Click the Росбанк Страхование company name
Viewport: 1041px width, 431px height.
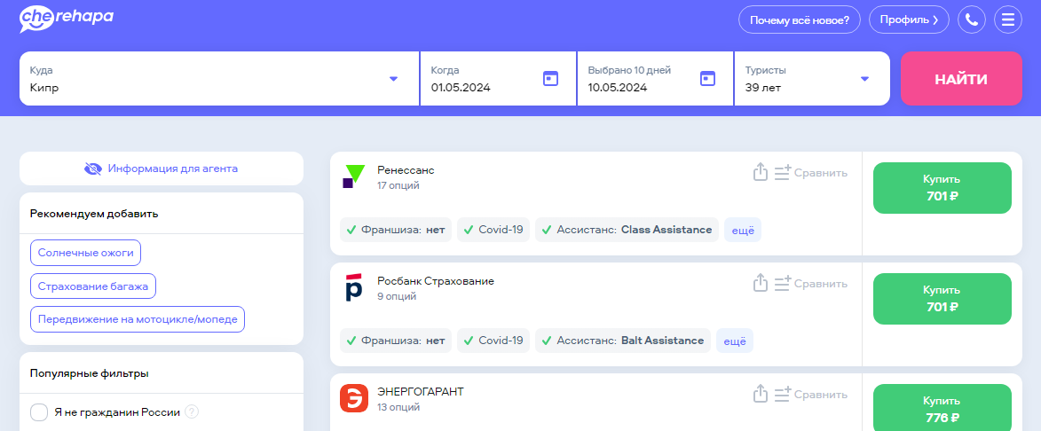[436, 281]
